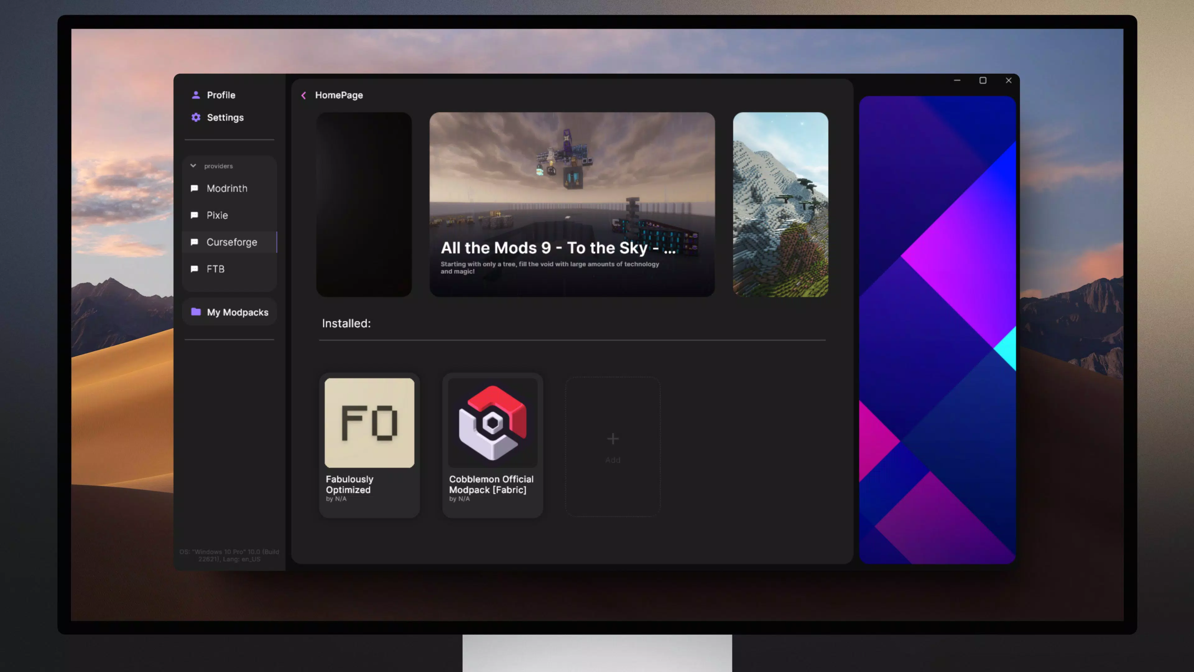Select the Curseforge provider
1194x672 pixels.
coord(229,242)
